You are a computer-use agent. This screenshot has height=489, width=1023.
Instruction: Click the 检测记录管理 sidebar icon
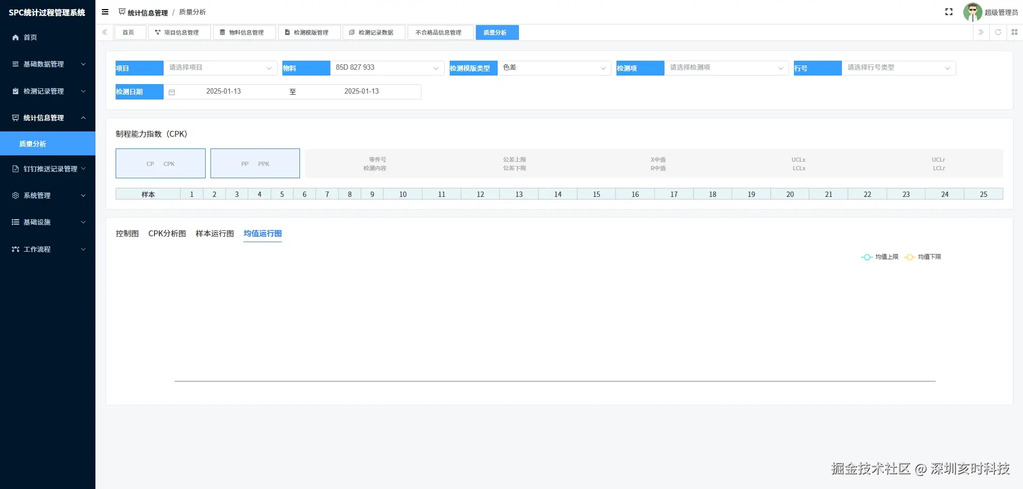click(15, 91)
